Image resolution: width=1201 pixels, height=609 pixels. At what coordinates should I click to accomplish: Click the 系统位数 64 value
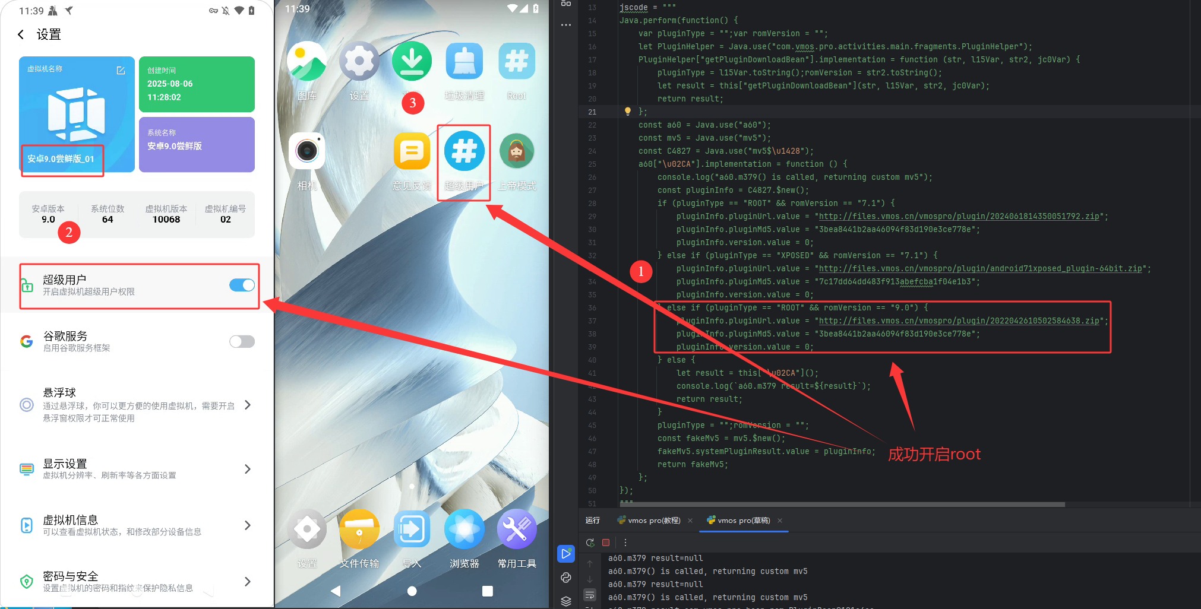108,219
